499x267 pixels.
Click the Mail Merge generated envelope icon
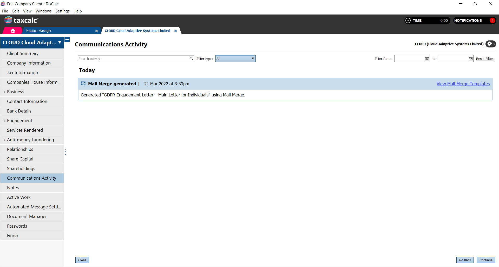pos(83,83)
